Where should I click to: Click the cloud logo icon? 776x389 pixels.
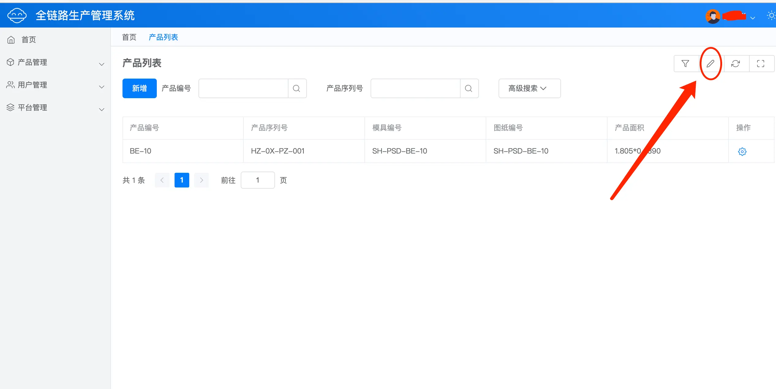point(17,15)
